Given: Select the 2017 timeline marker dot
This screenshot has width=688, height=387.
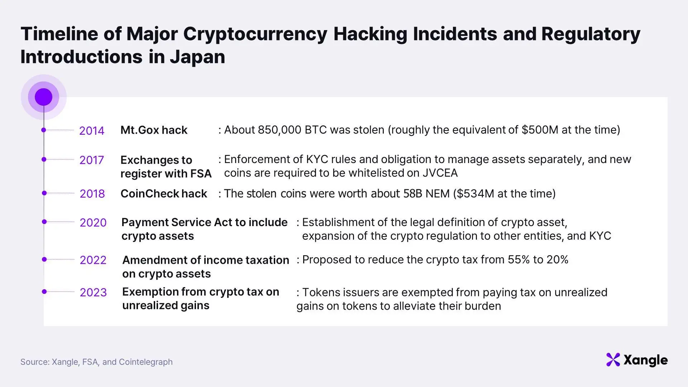Looking at the screenshot, I should [x=44, y=159].
